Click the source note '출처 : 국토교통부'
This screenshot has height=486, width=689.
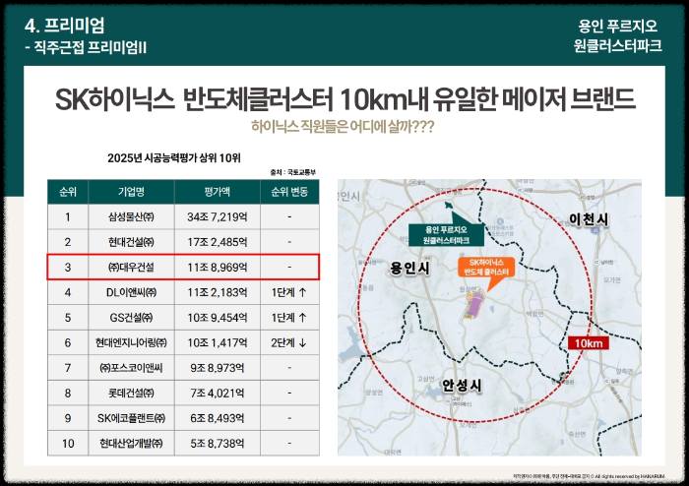coord(292,172)
